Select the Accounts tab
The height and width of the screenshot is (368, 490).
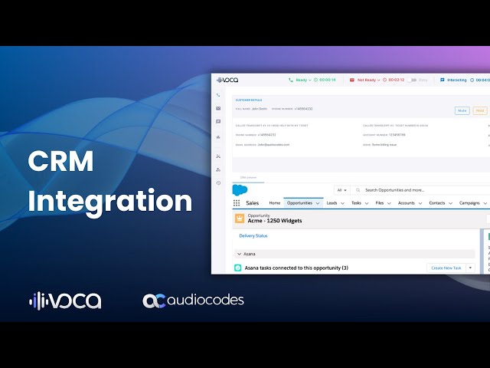pyautogui.click(x=407, y=203)
